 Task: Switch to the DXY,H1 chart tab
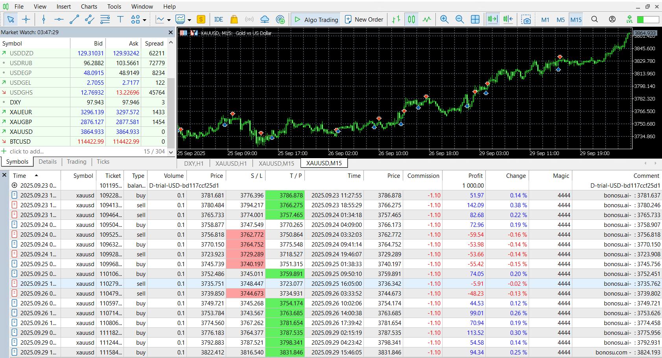pos(193,163)
